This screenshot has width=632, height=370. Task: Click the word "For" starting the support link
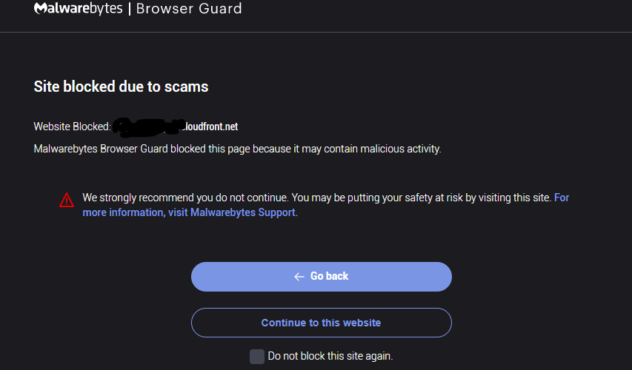point(562,198)
